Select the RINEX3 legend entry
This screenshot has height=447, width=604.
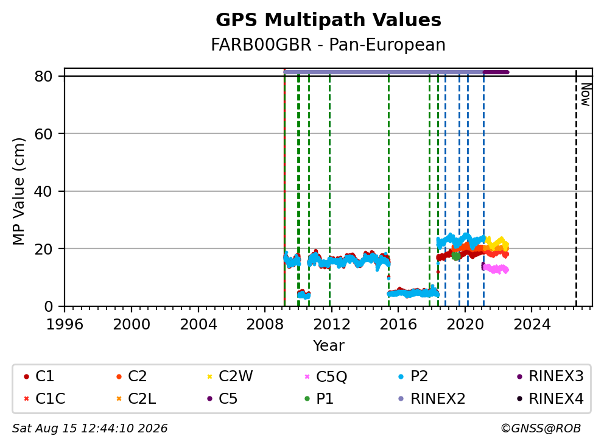click(550, 376)
